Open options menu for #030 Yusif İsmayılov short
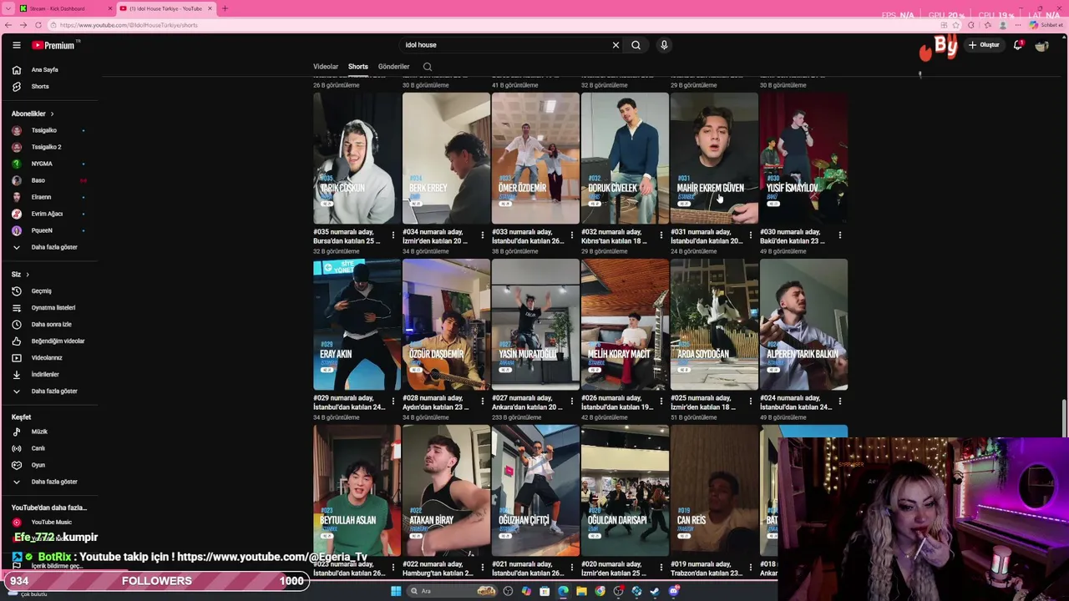This screenshot has height=601, width=1069. coord(840,235)
